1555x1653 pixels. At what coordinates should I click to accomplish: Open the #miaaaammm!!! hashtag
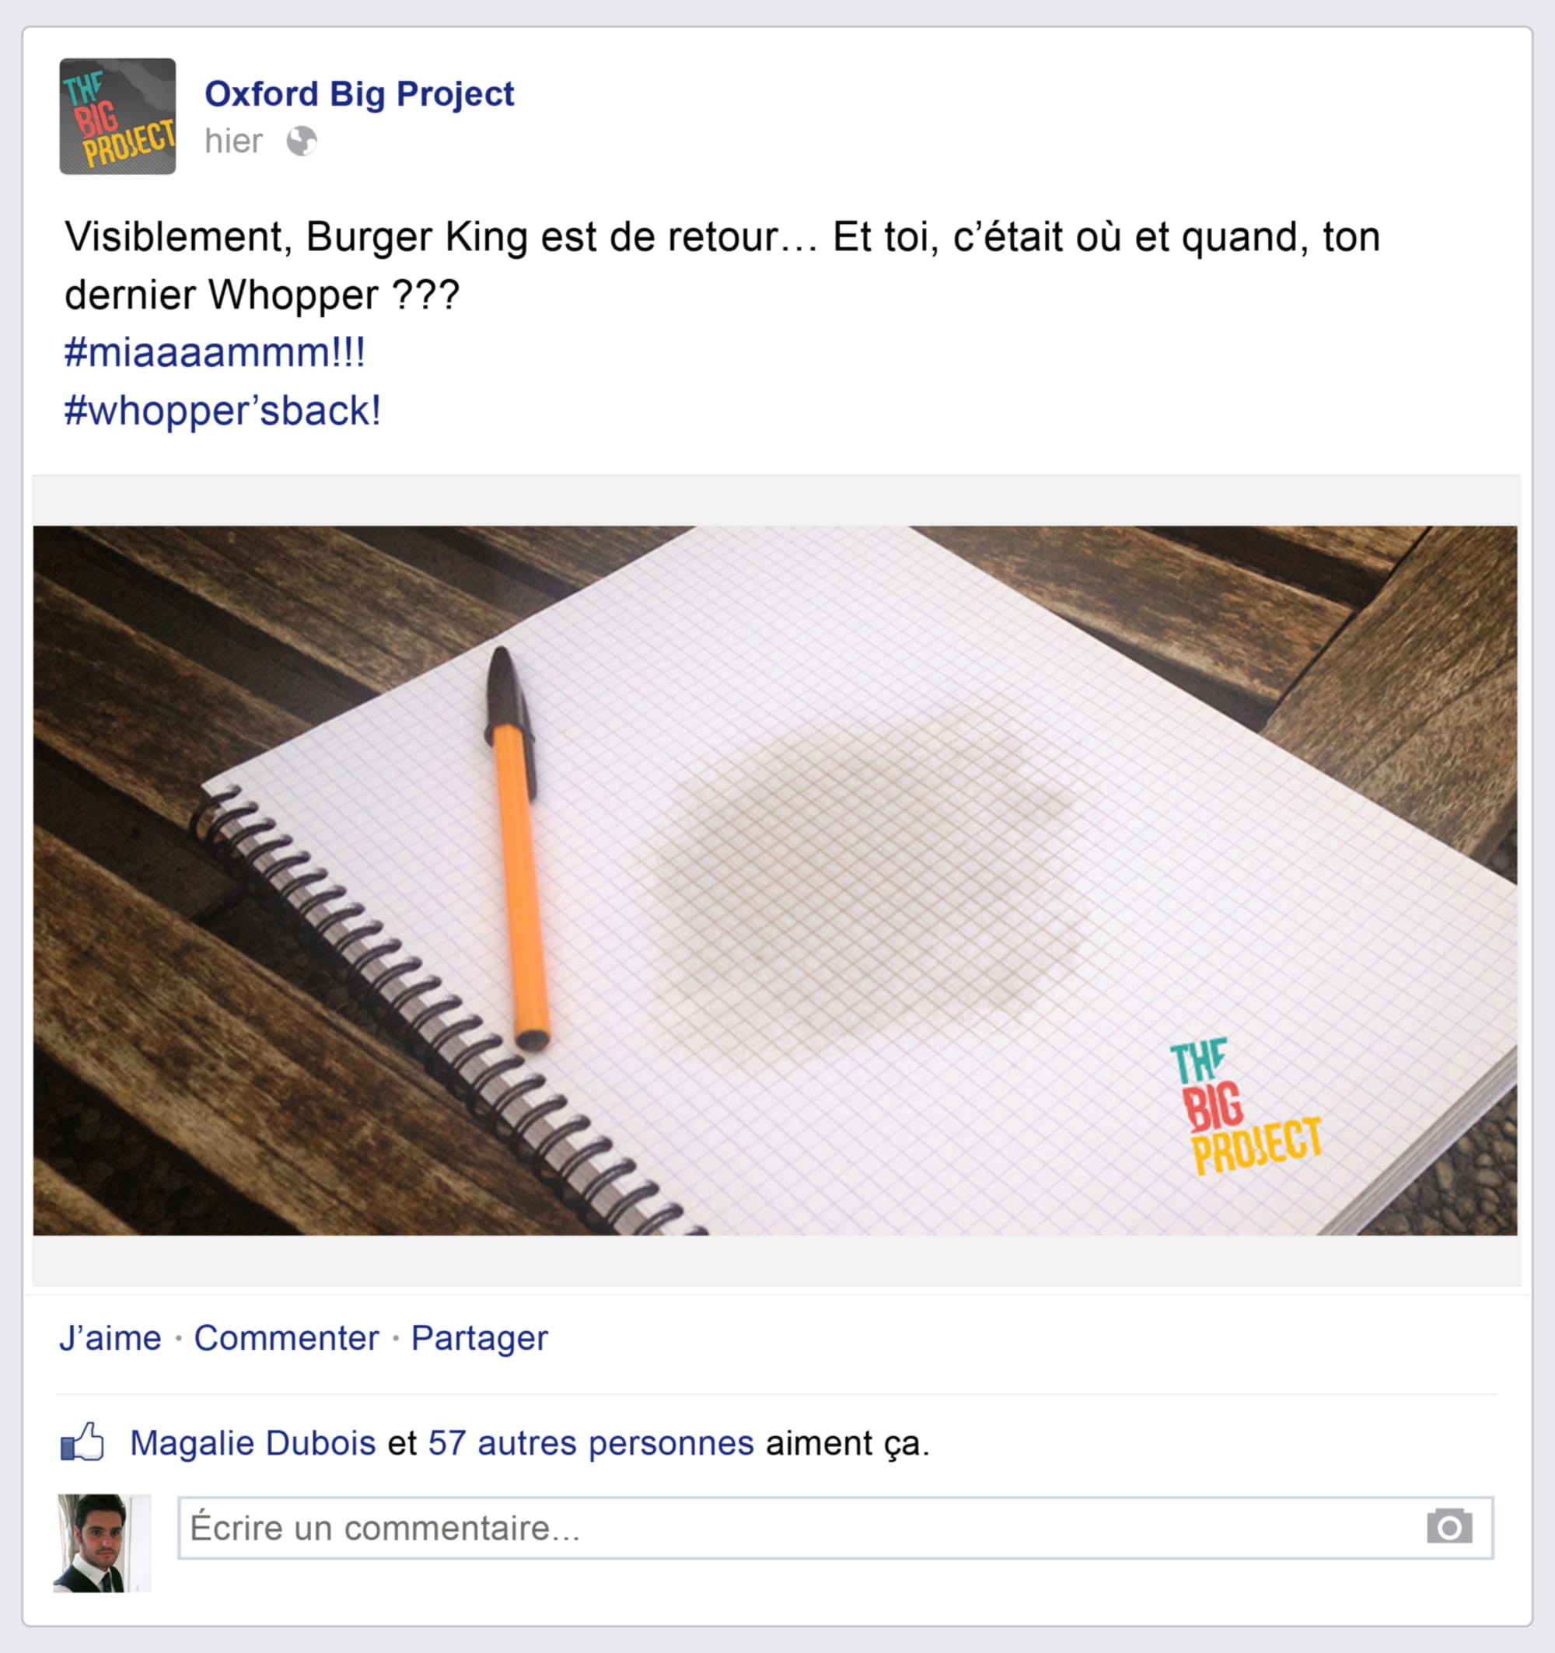click(x=215, y=352)
